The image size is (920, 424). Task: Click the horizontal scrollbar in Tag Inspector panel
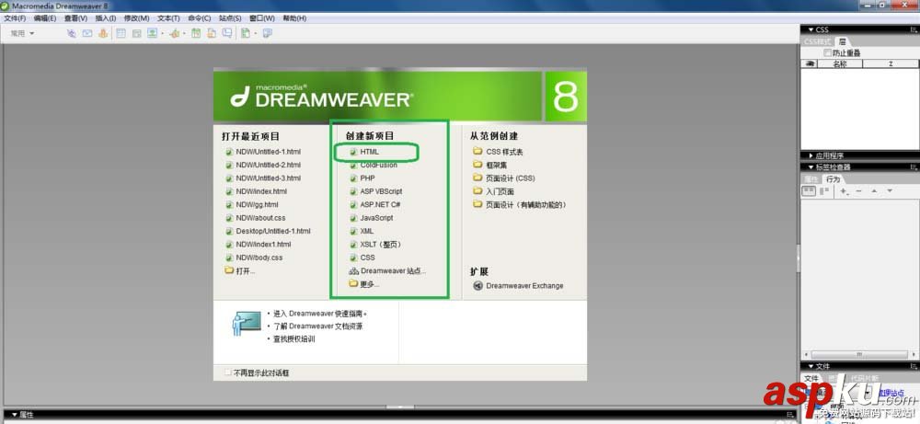click(859, 355)
